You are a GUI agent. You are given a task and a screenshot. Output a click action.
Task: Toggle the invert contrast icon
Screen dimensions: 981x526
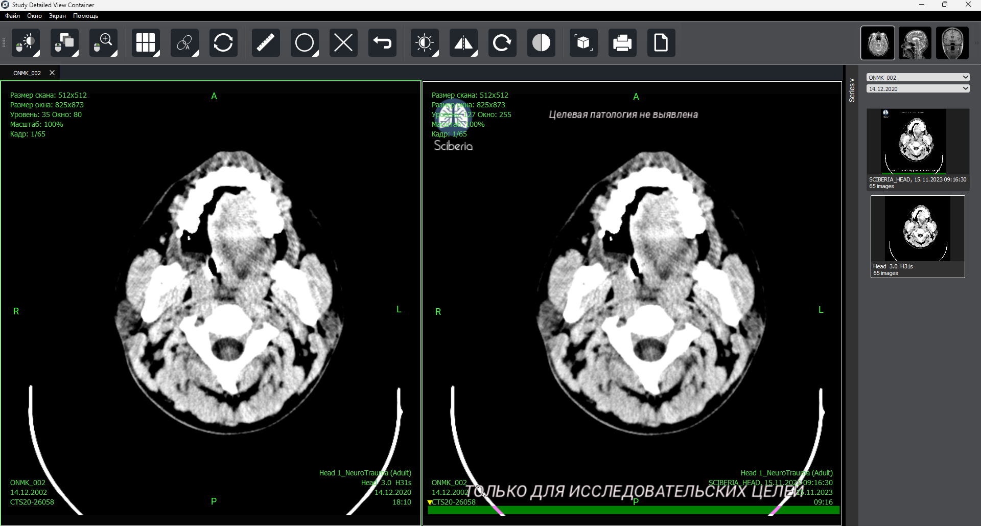tap(541, 43)
